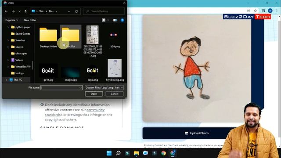Go up one folder level arrow

pyautogui.click(x=25, y=11)
